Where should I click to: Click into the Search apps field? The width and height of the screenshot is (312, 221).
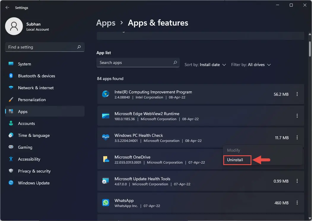pyautogui.click(x=138, y=62)
